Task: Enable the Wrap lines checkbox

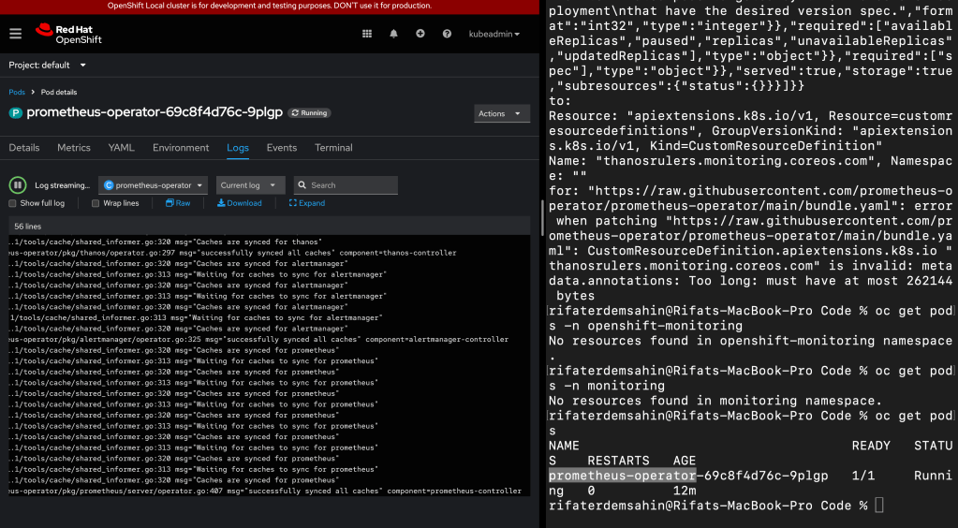Action: coord(96,203)
